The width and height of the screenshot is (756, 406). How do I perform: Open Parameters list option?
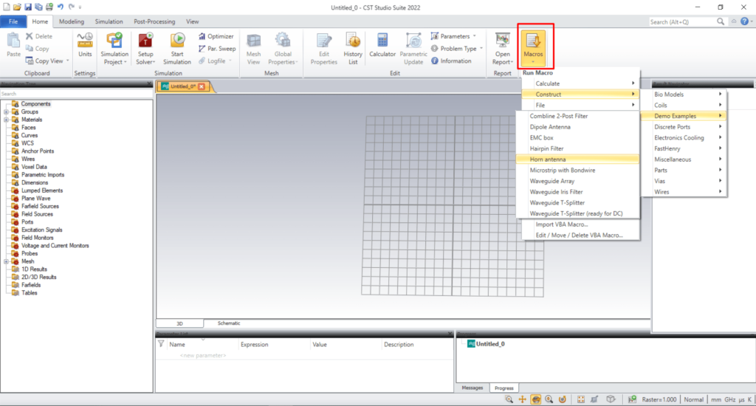(x=453, y=36)
